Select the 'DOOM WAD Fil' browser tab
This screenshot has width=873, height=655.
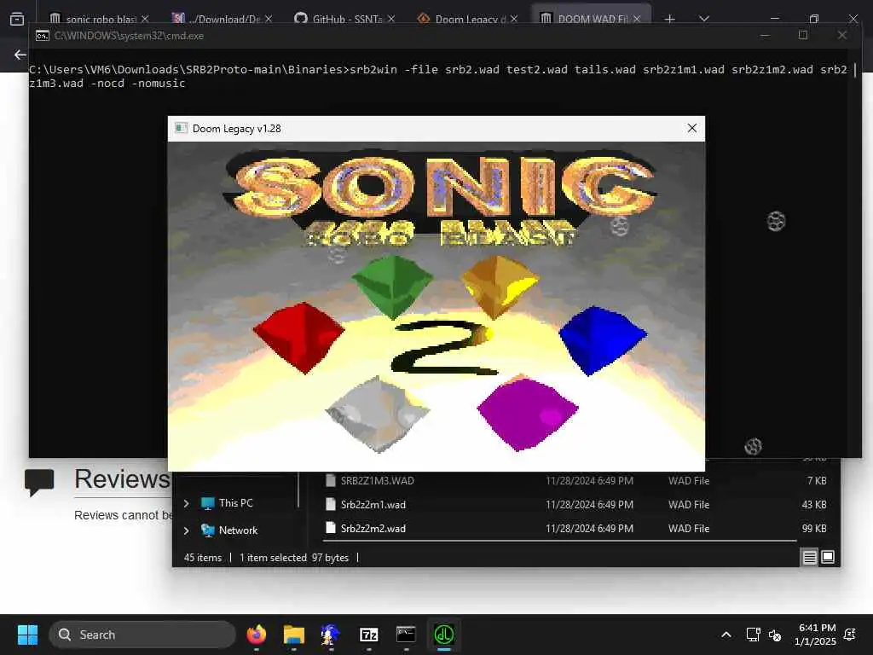coord(591,19)
